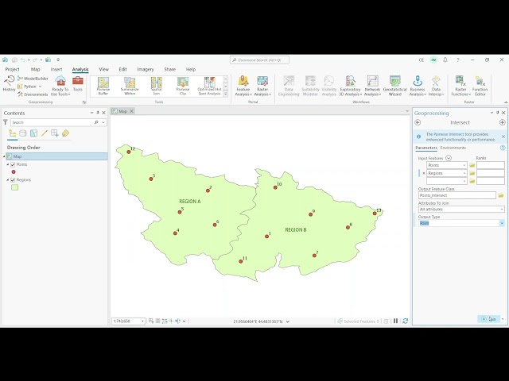This screenshot has height=381, width=509.
Task: Collapse the Points layer legend
Action: tap(8, 164)
